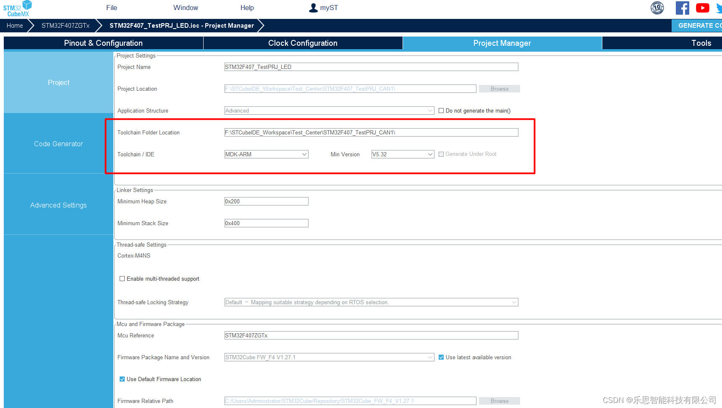The image size is (722, 408).
Task: Go to the Home breadcrumb
Action: click(x=15, y=26)
